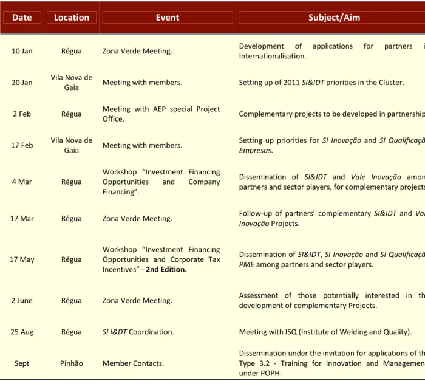Screen dimensions: 425x384
Task: Click 'Meeting with members.' in 20 Jan row
Action: [x=142, y=83]
